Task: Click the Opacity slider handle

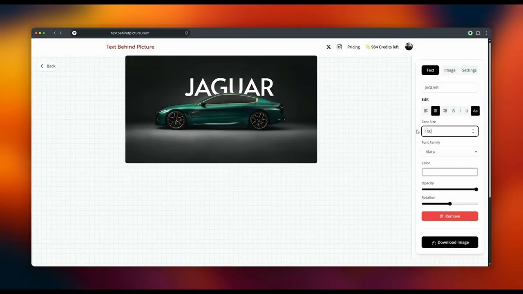Action: tap(476, 189)
